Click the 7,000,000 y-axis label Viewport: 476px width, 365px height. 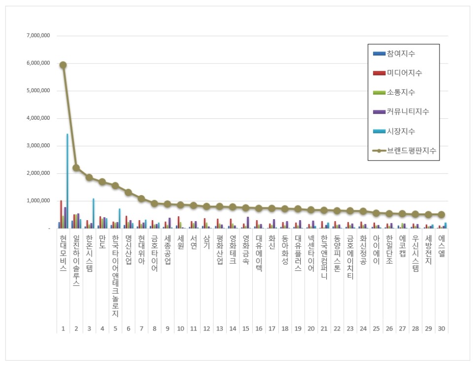tap(38, 35)
